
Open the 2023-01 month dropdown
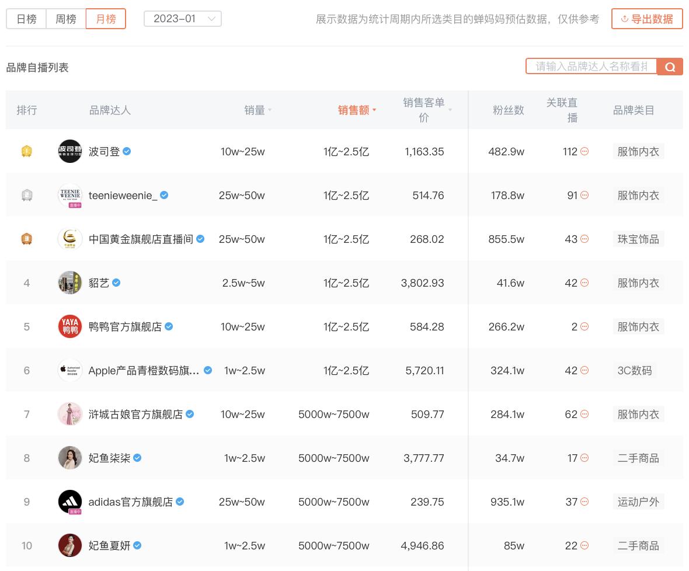point(183,19)
